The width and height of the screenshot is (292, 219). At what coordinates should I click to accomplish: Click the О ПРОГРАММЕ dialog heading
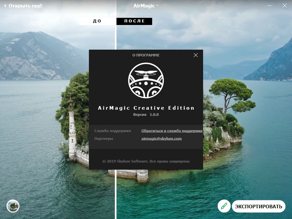(x=146, y=55)
